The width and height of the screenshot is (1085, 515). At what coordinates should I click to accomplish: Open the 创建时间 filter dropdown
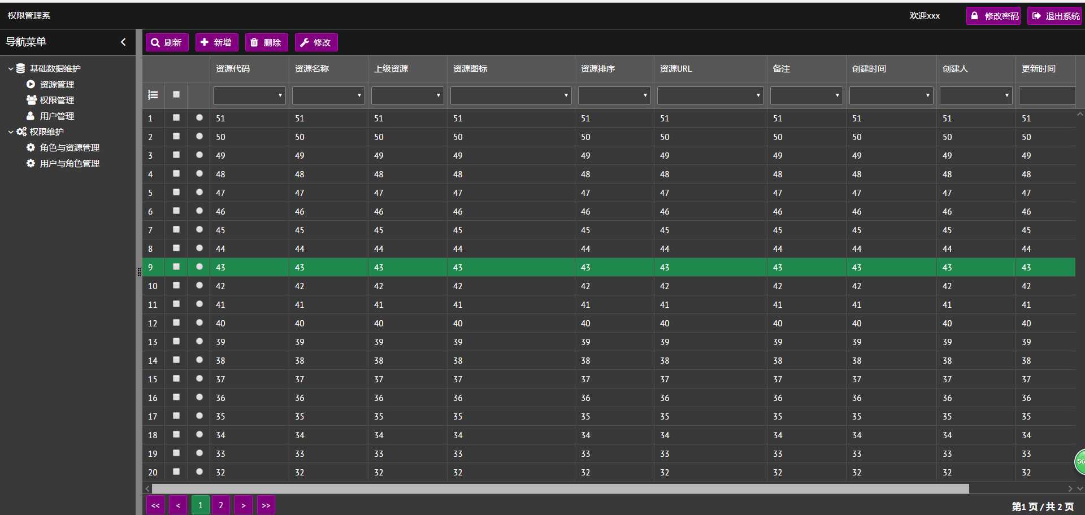[x=891, y=95]
